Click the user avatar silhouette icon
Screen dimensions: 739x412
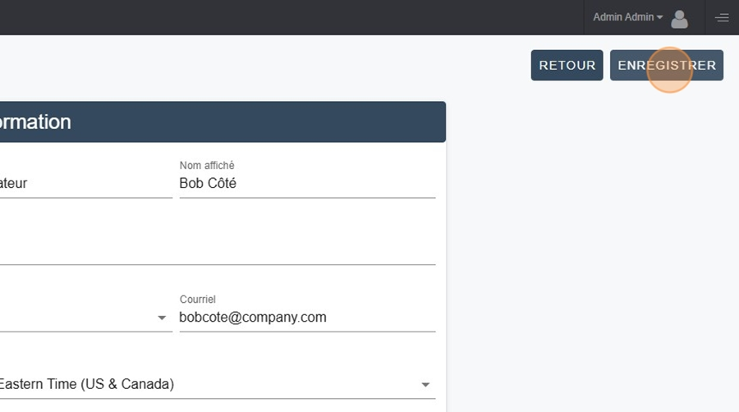[679, 20]
